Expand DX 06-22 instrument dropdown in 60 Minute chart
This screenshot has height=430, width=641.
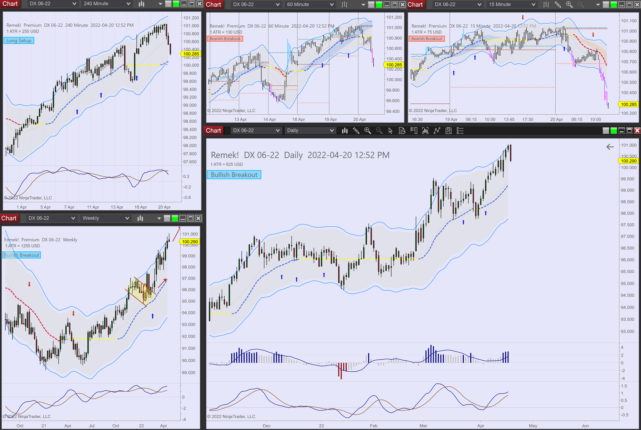(256, 4)
